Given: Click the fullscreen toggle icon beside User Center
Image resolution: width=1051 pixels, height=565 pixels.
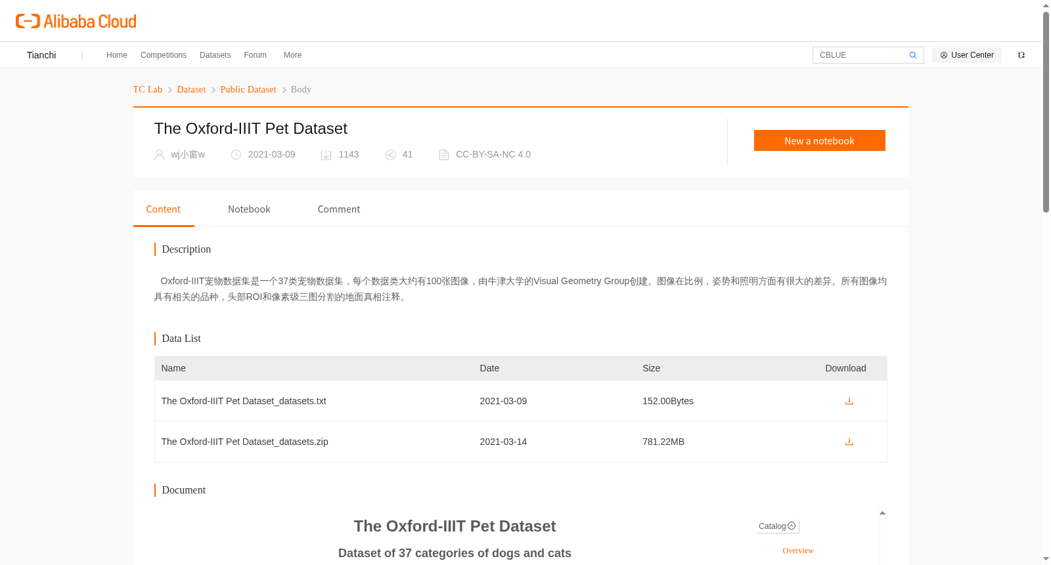Looking at the screenshot, I should [1021, 55].
